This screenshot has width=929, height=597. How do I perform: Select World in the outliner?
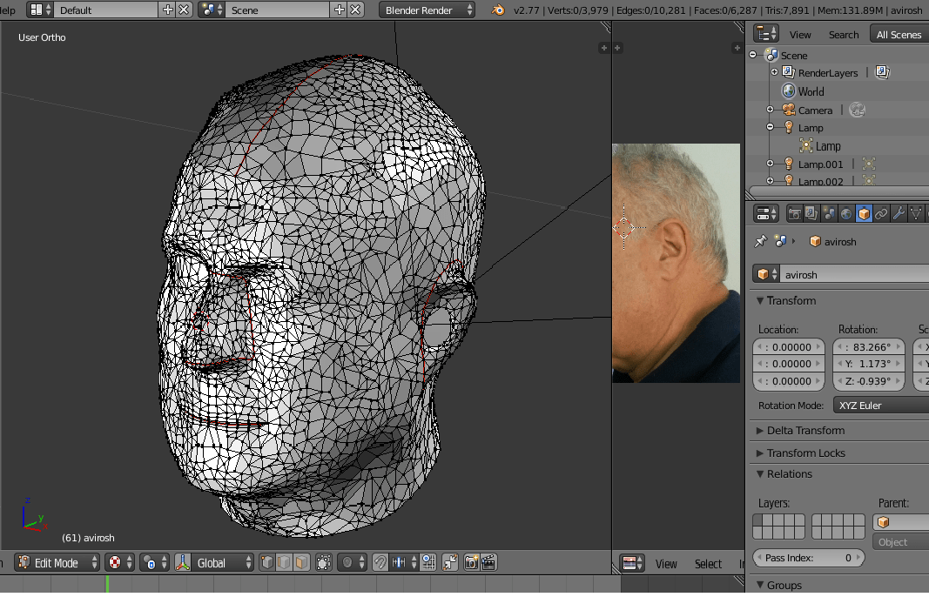pyautogui.click(x=811, y=91)
